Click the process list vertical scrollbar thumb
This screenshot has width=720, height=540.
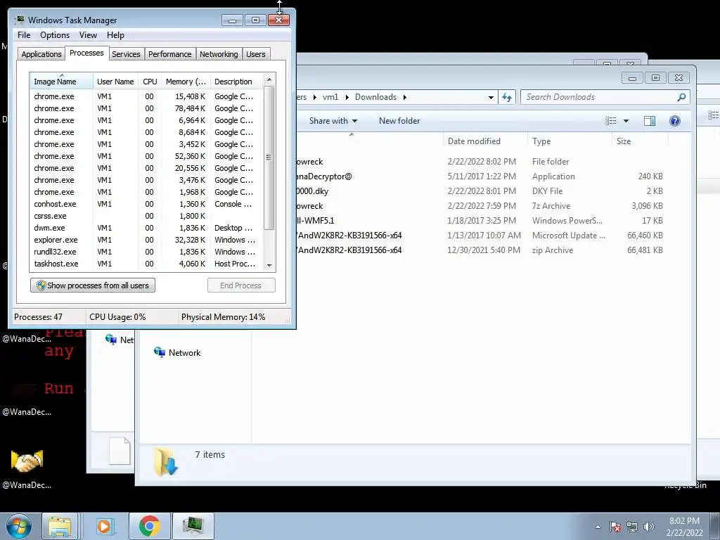[269, 157]
